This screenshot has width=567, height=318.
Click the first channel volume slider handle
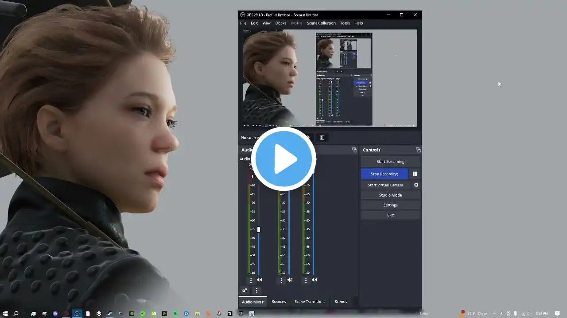(259, 230)
